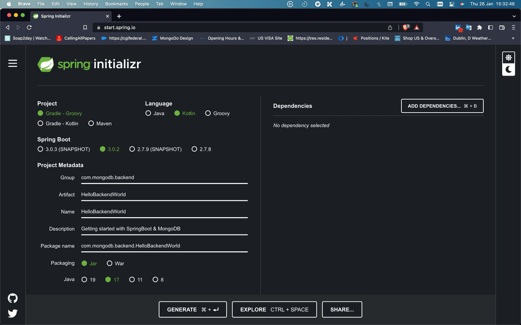
Task: Click the Explore button
Action: (274, 310)
